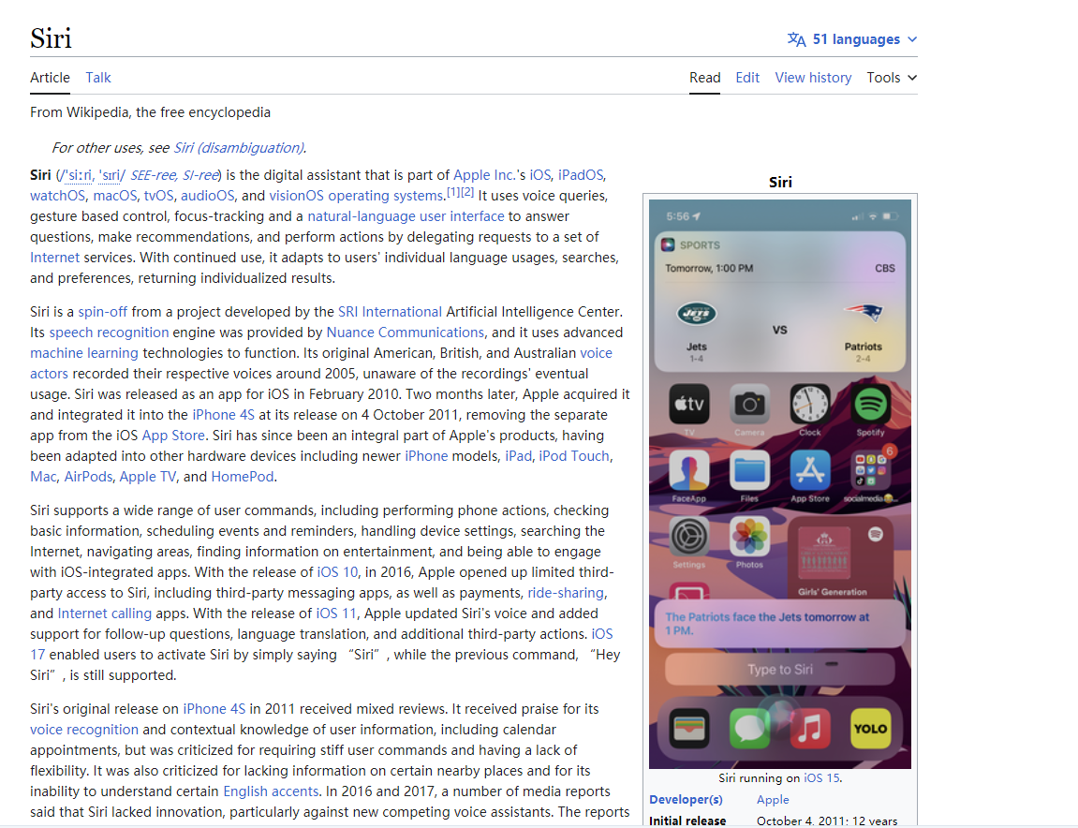Select the Edit tab

point(747,78)
